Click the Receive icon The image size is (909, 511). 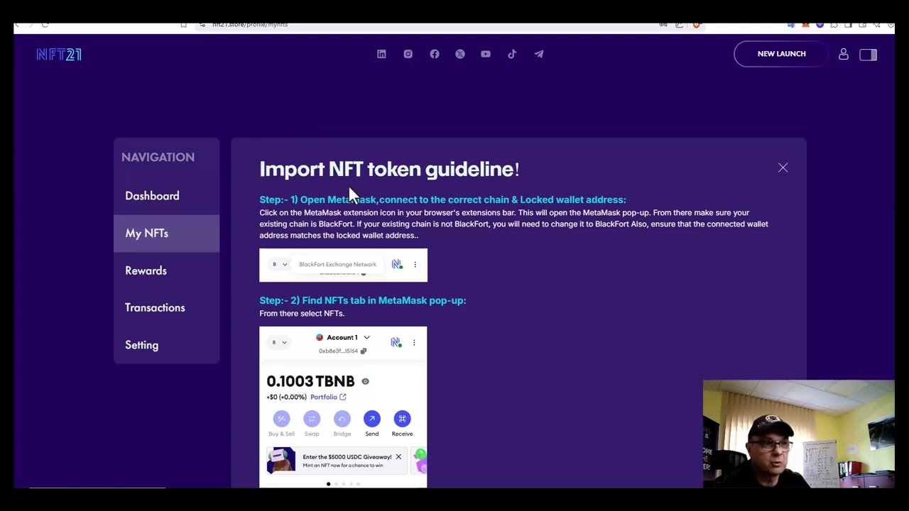coord(402,419)
